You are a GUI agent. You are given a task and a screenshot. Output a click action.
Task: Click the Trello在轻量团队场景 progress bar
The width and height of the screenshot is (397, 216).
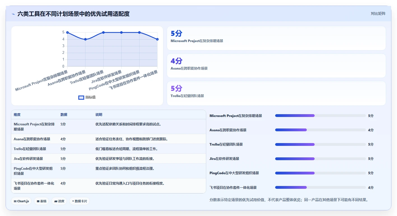coord(321,144)
